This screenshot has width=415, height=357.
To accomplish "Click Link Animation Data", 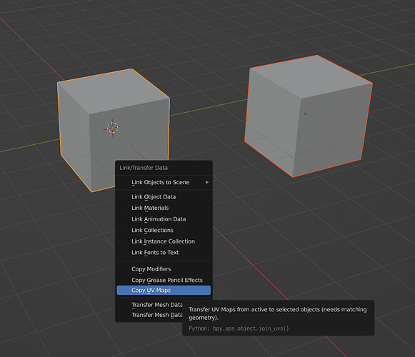I will tap(164, 219).
